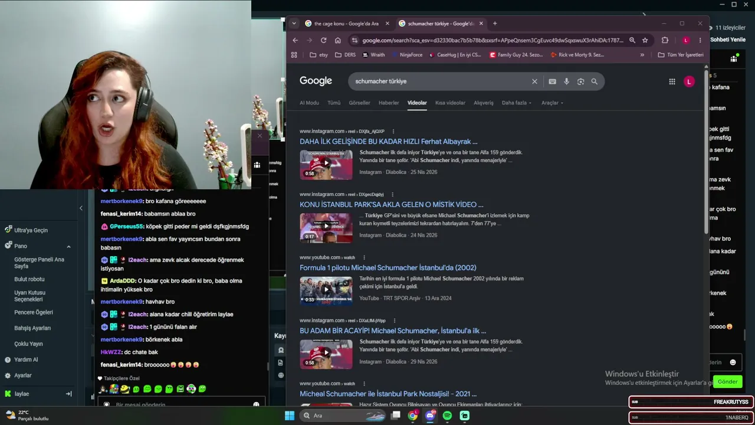This screenshot has height=425, width=755.
Task: Reload the Google search page
Action: click(x=323, y=40)
